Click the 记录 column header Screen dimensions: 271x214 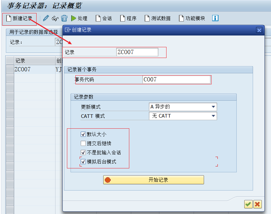click(x=34, y=61)
